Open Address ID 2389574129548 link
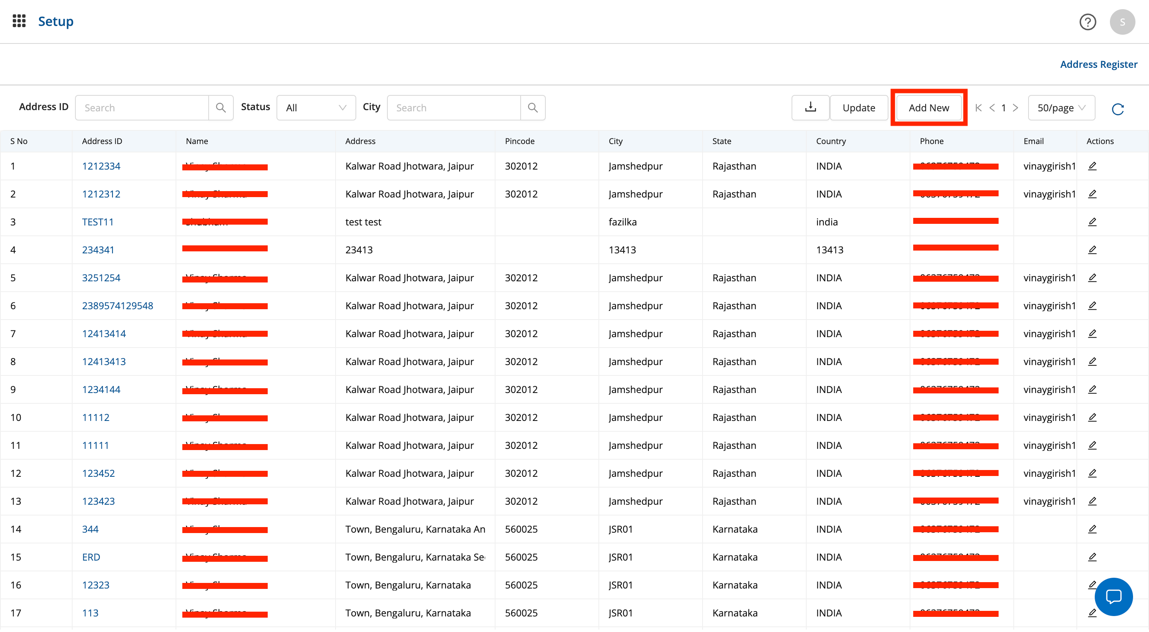This screenshot has width=1149, height=632. (117, 306)
